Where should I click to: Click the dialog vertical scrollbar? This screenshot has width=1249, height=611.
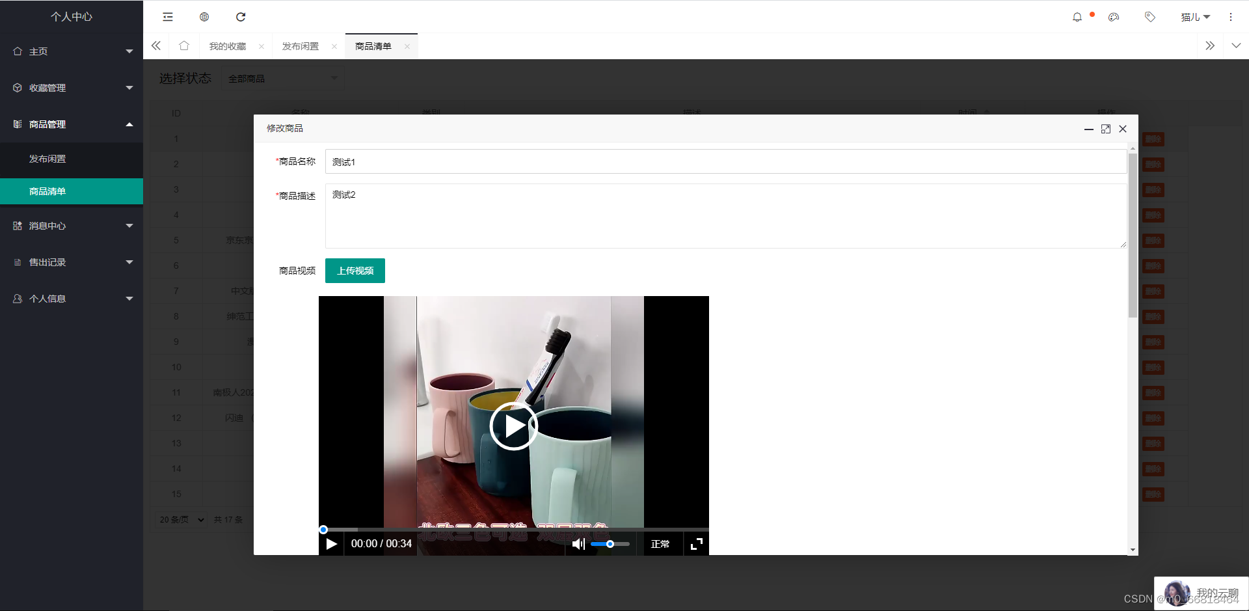click(1133, 236)
